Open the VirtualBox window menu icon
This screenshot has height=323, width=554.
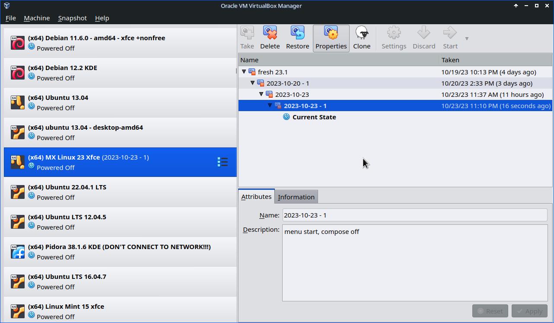click(6, 6)
